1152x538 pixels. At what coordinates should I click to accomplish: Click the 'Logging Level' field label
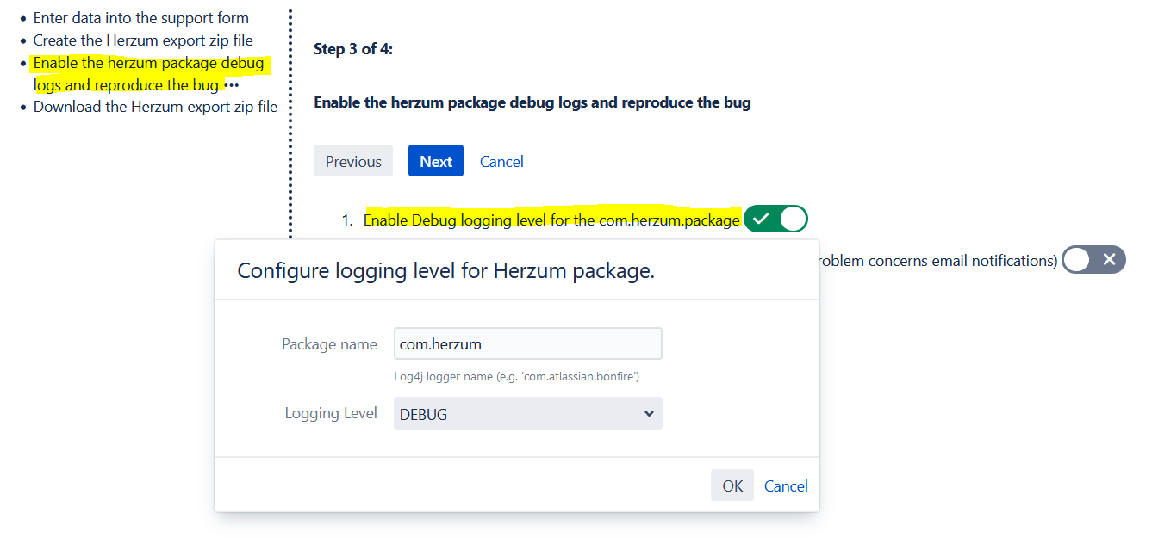click(331, 413)
